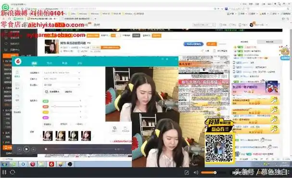The width and height of the screenshot is (292, 178).
Task: Click the first small icon in dialog title bar
Action: coord(163,59)
